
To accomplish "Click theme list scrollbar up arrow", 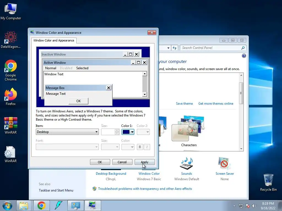I will 241,75.
